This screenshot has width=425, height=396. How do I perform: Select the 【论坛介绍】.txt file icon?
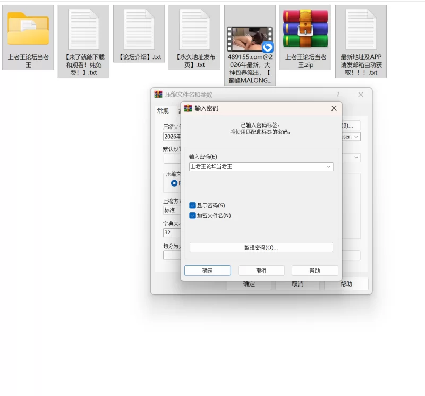(139, 29)
